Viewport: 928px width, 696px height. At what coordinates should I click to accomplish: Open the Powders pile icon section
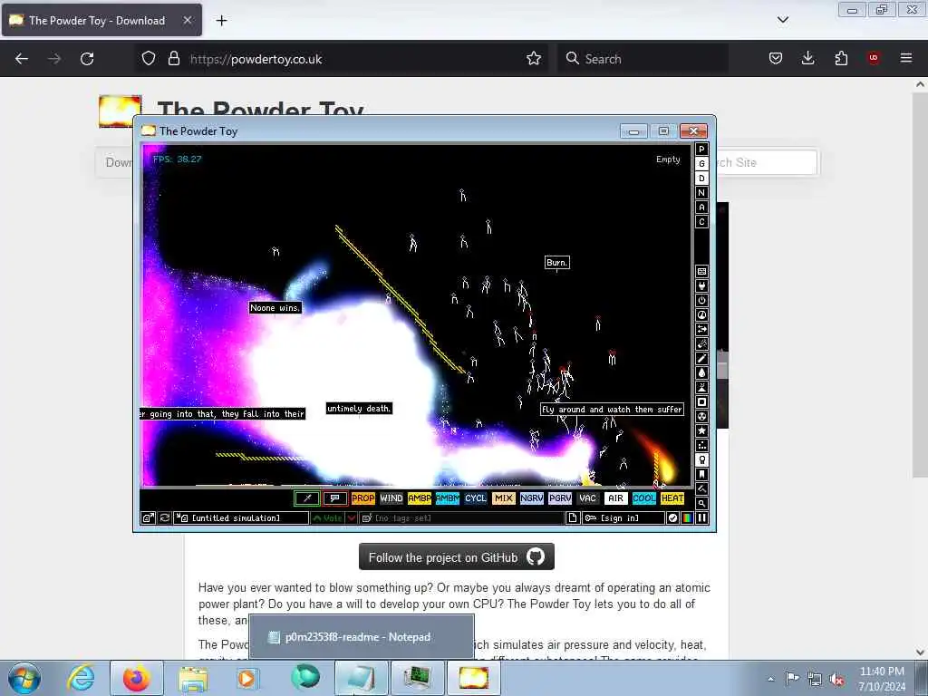click(x=702, y=388)
